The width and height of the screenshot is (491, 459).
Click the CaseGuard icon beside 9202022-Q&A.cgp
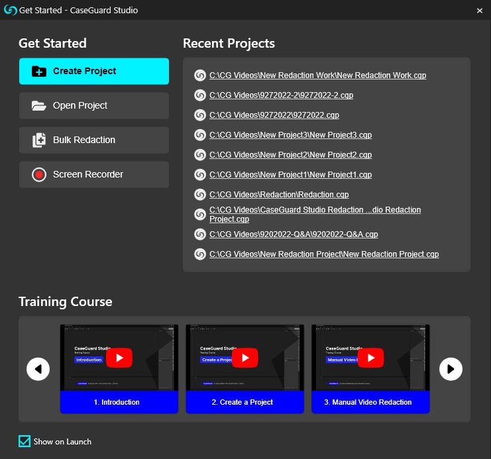[x=200, y=234]
